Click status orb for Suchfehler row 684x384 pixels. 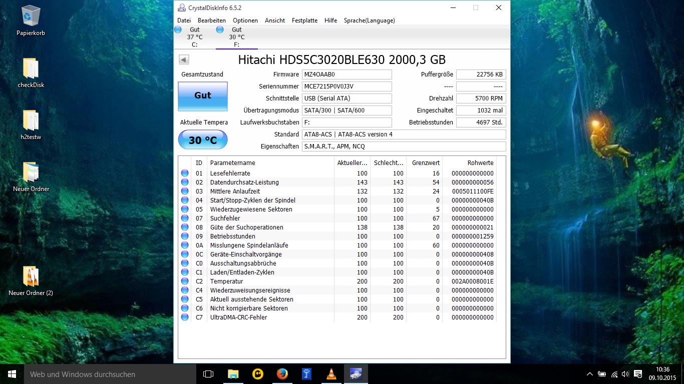[185, 218]
